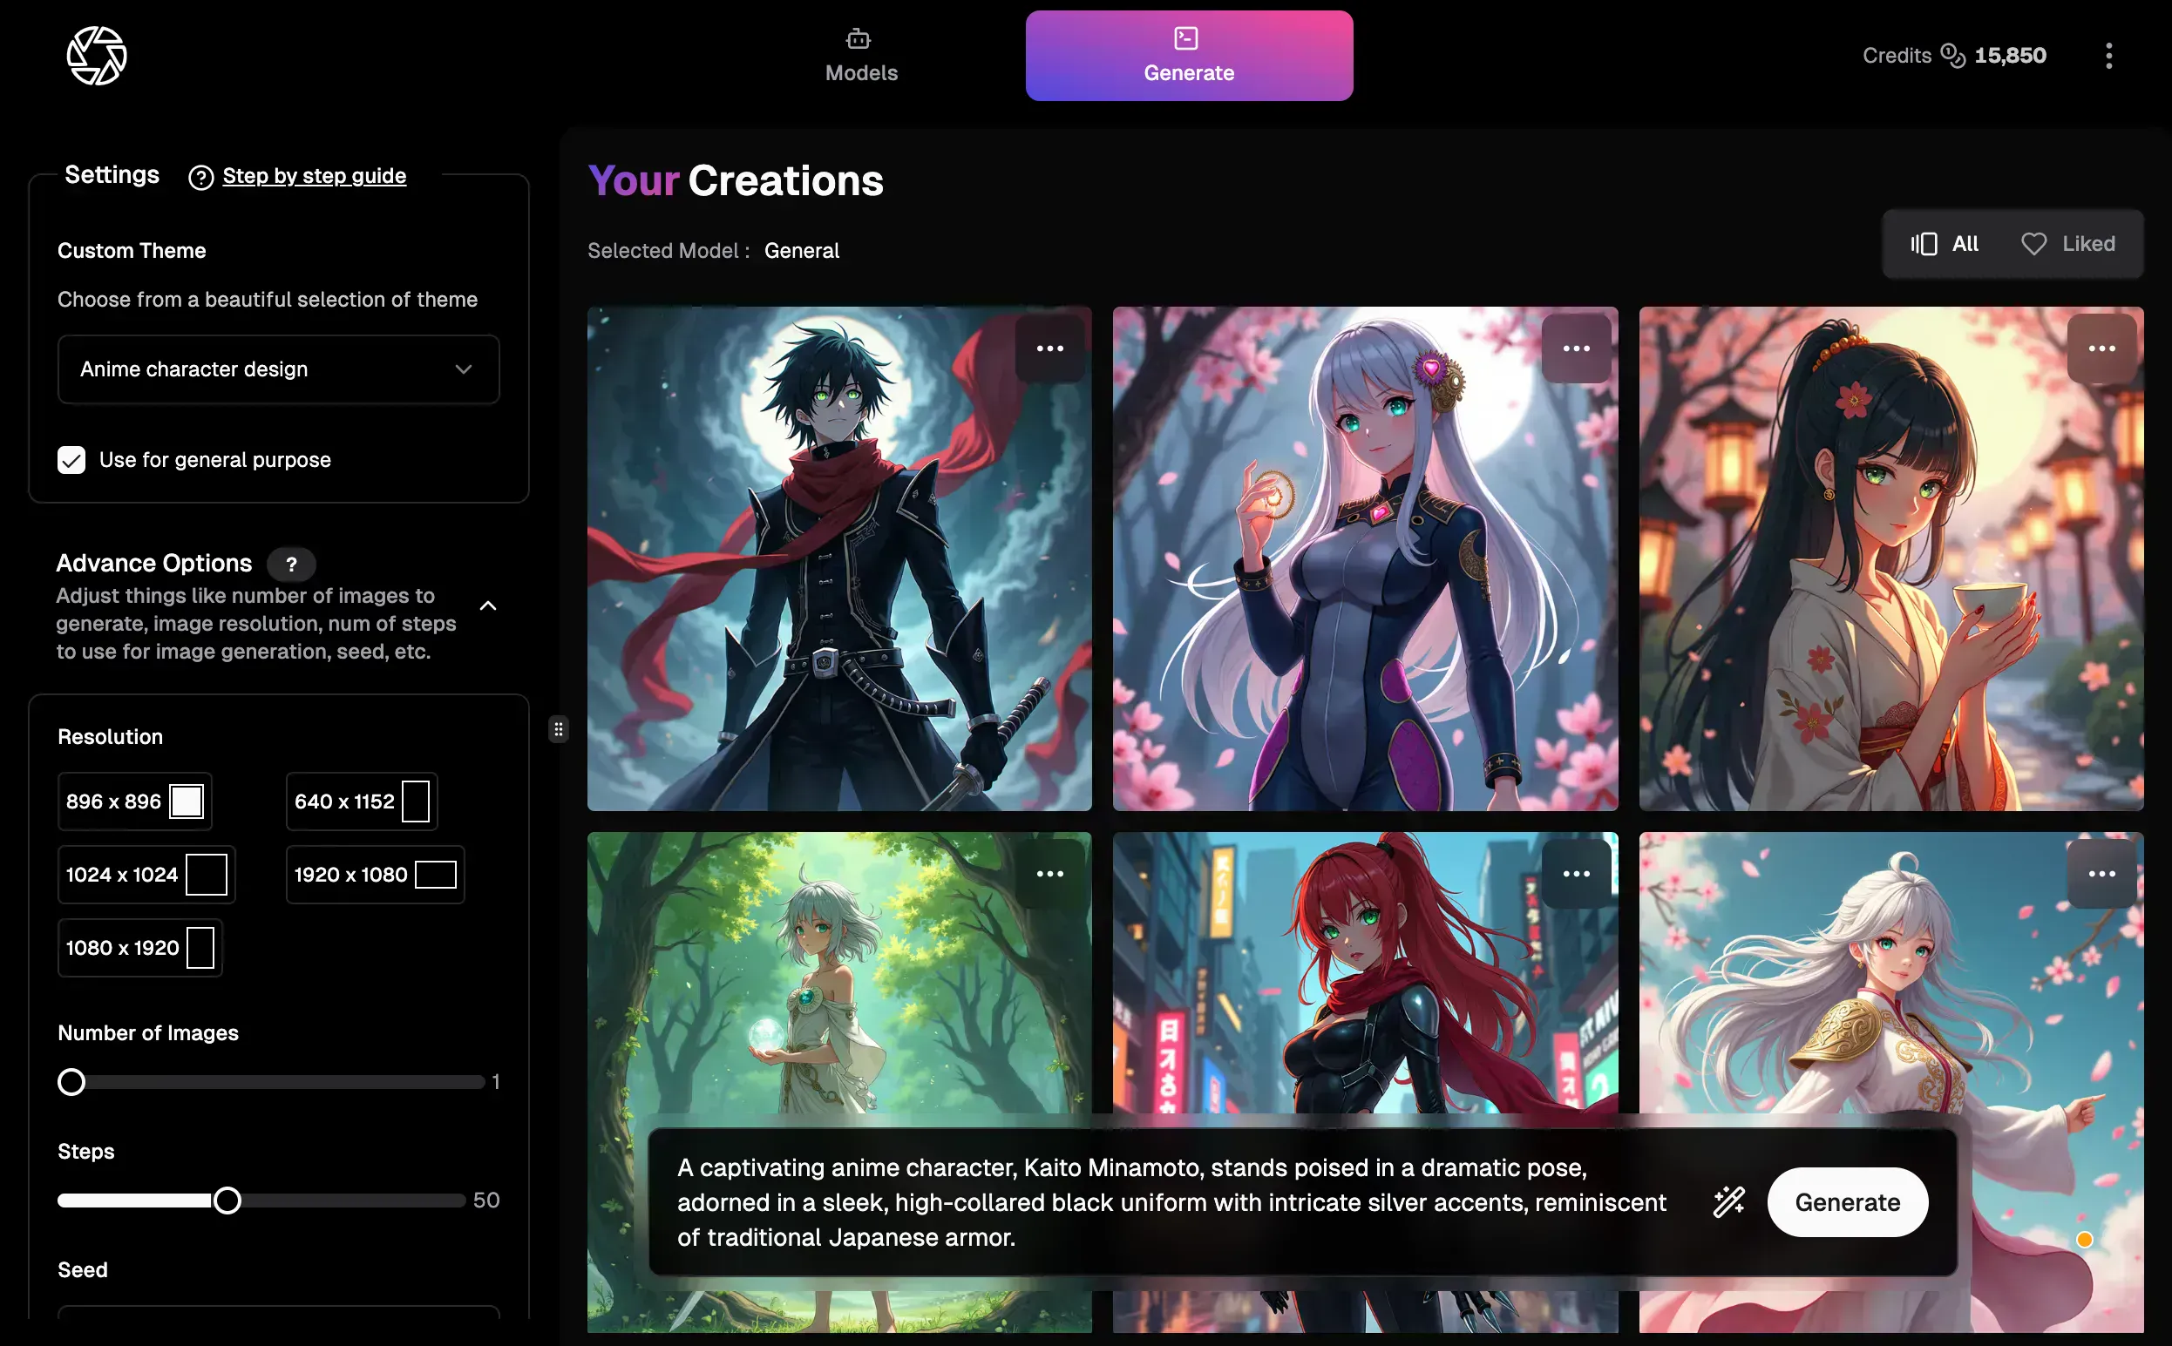Open the Step by step guide link
This screenshot has width=2172, height=1346.
(314, 176)
